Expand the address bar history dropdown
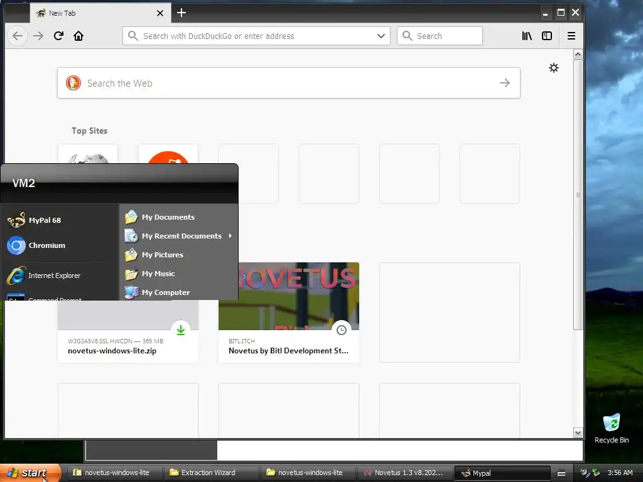The width and height of the screenshot is (643, 482). (x=381, y=36)
